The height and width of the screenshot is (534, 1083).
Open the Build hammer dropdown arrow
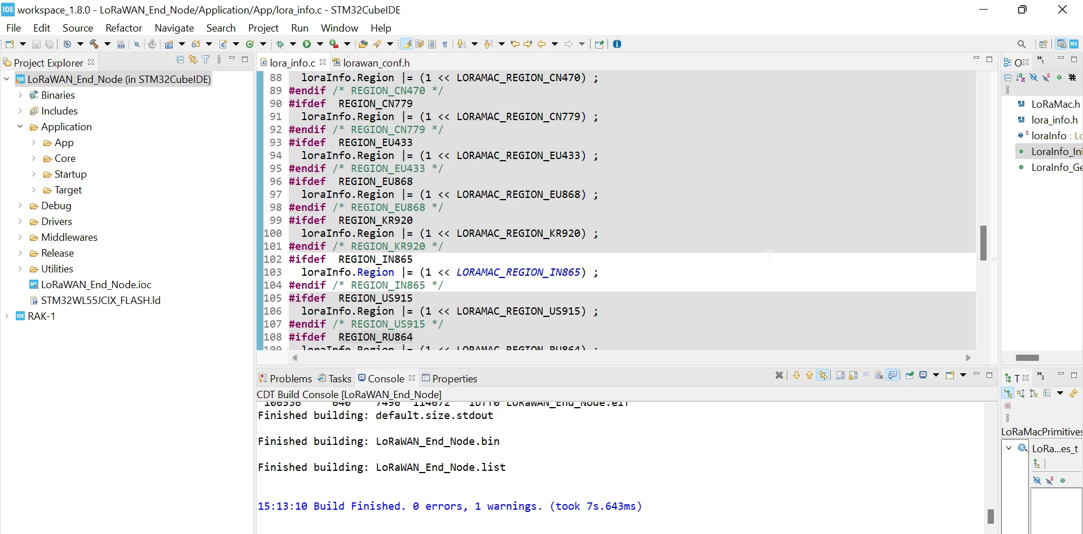click(x=107, y=44)
